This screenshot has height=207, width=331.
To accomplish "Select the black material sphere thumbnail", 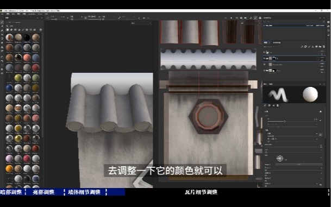I will click(x=27, y=37).
